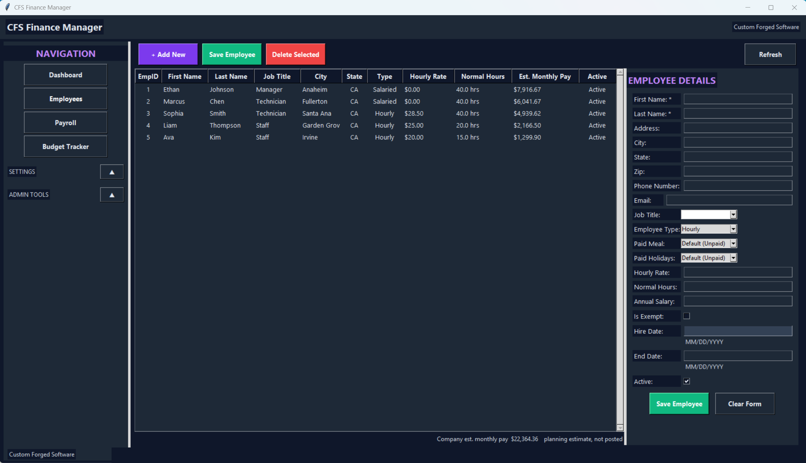
Task: Click the Clear Form button
Action: coord(745,404)
